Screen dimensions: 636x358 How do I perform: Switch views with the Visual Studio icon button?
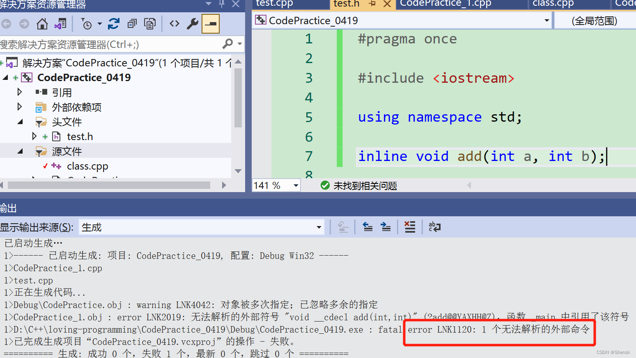pos(60,24)
